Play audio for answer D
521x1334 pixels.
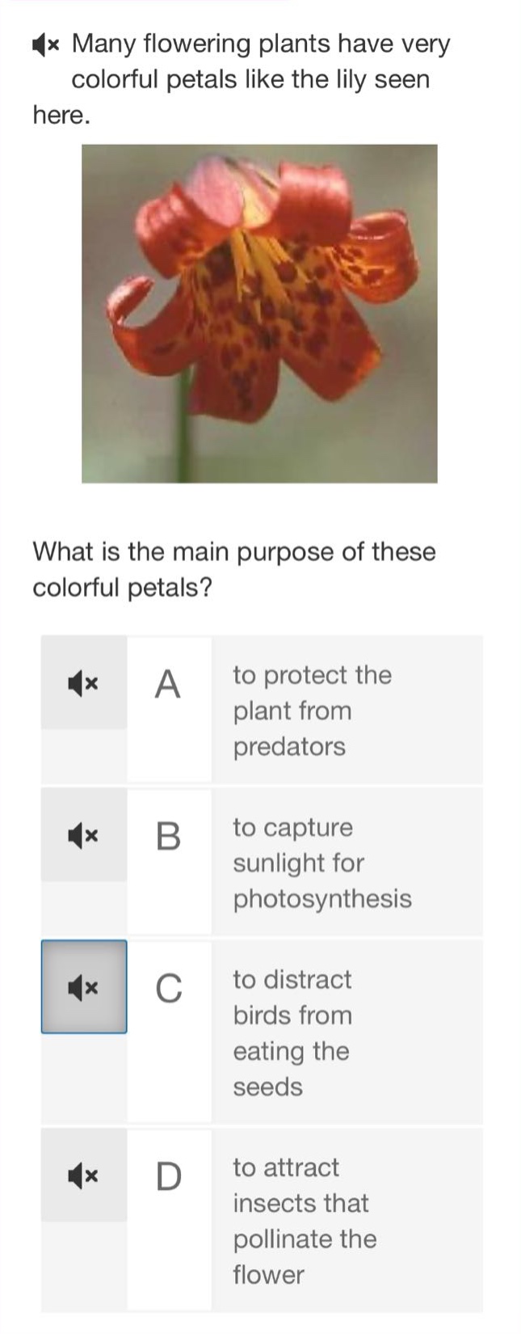(84, 1176)
